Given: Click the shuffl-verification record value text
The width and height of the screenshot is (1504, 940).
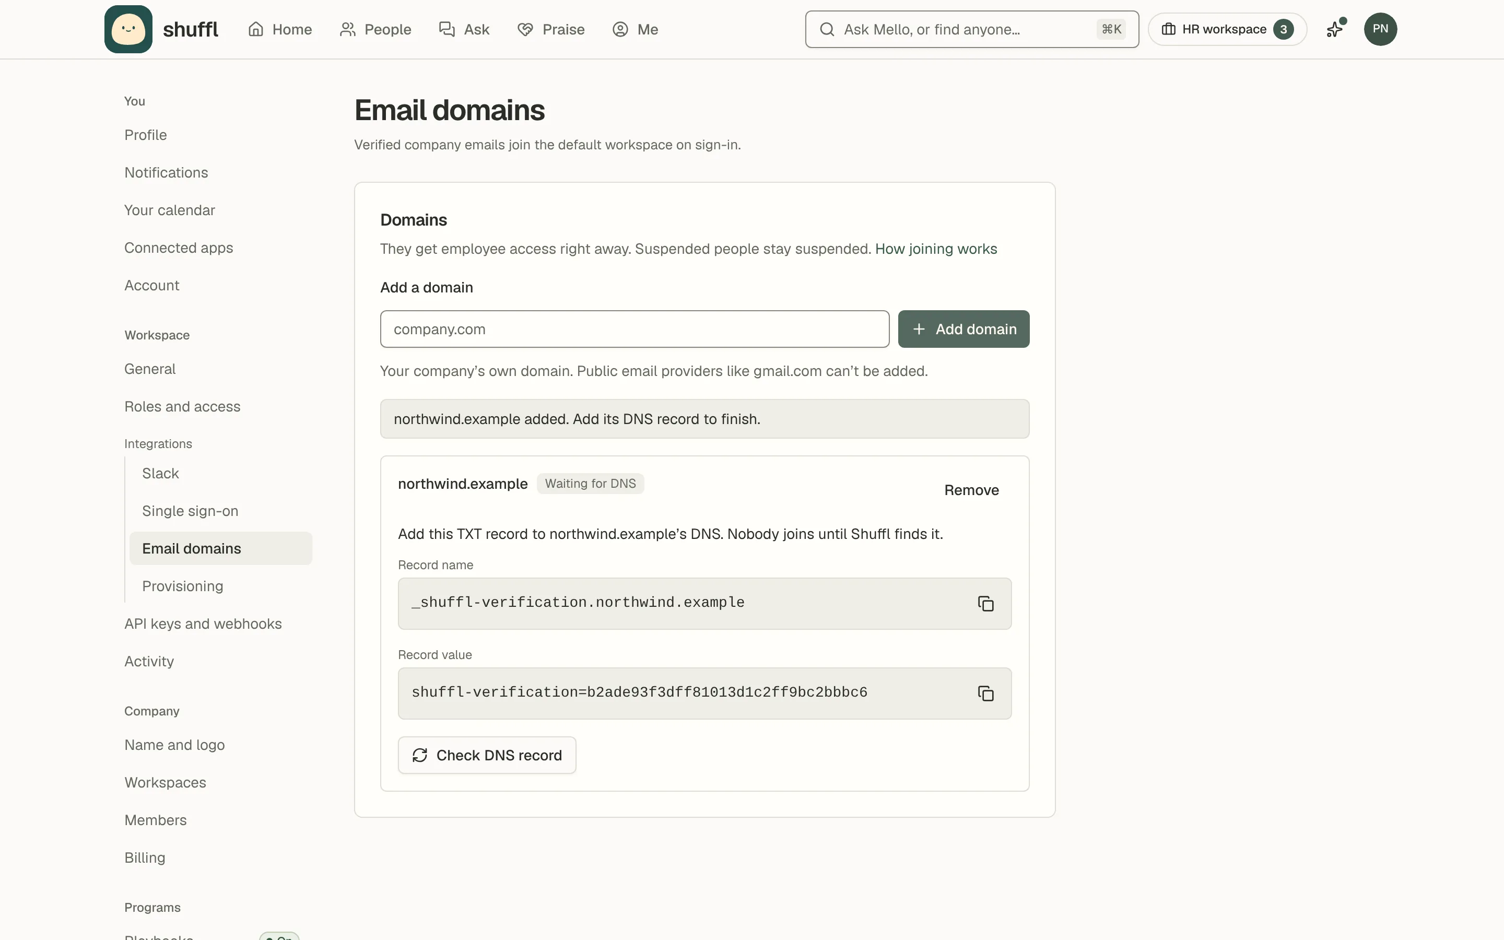Looking at the screenshot, I should [x=640, y=692].
